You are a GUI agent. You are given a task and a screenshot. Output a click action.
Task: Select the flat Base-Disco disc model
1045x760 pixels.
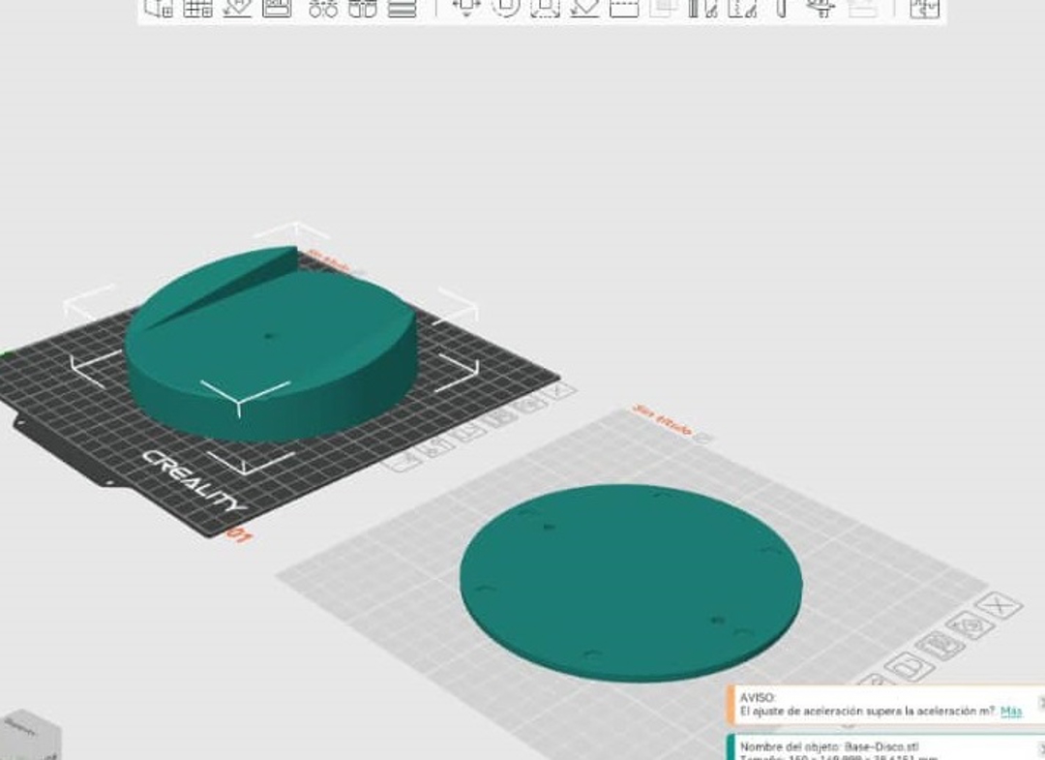[631, 583]
